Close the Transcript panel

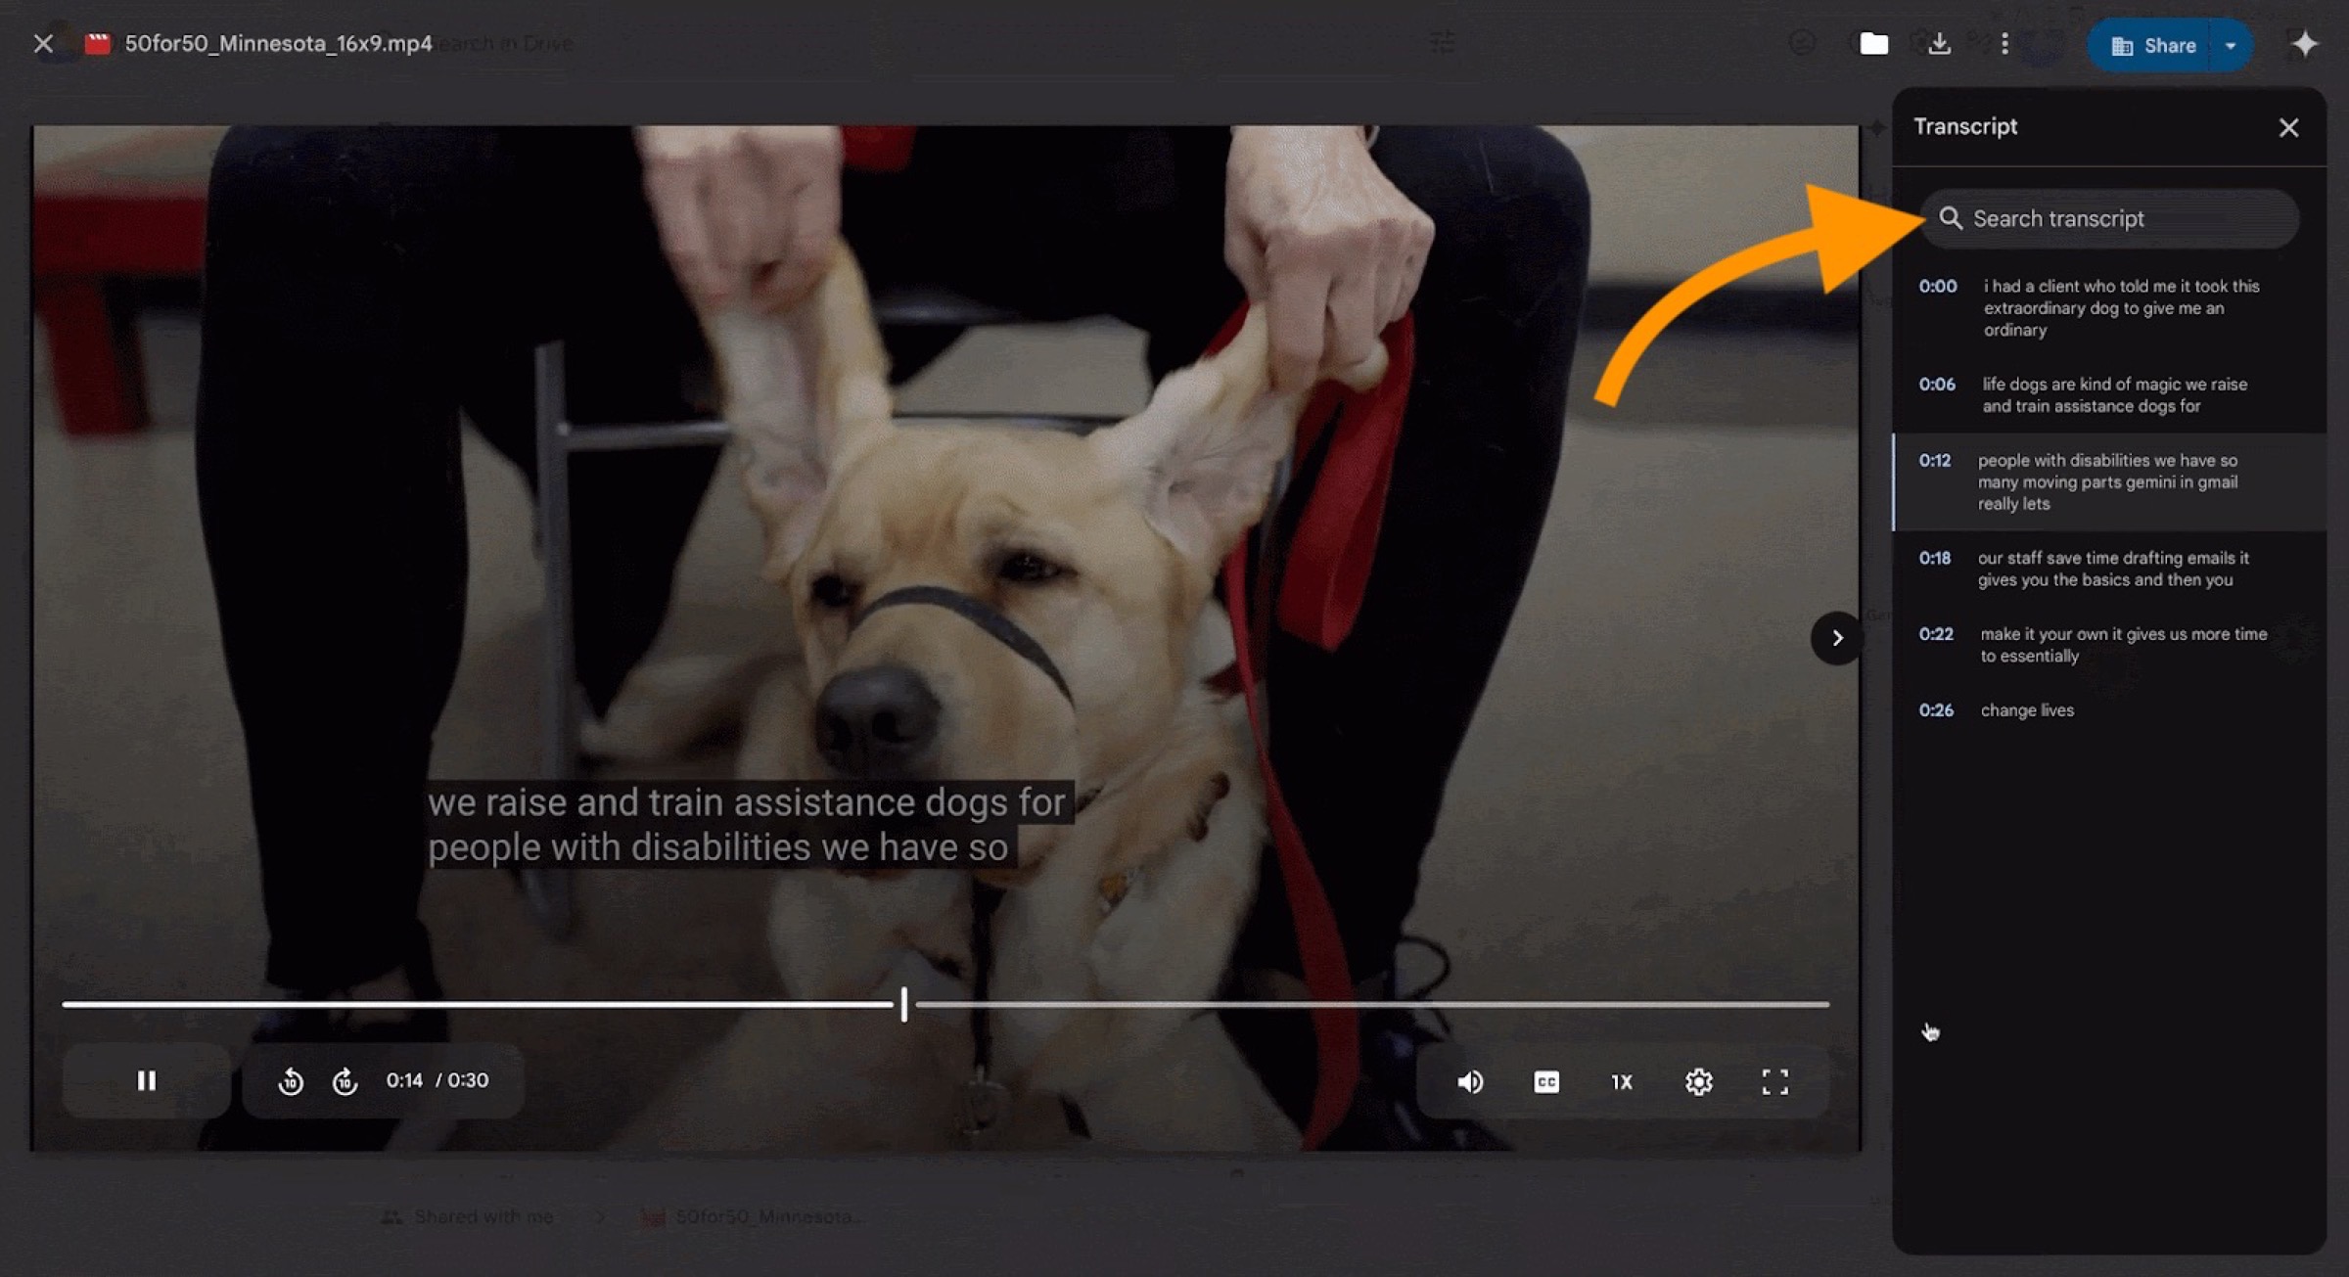pyautogui.click(x=2288, y=127)
